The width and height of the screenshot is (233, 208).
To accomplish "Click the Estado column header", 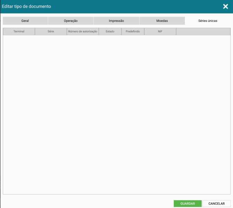I will (x=110, y=32).
